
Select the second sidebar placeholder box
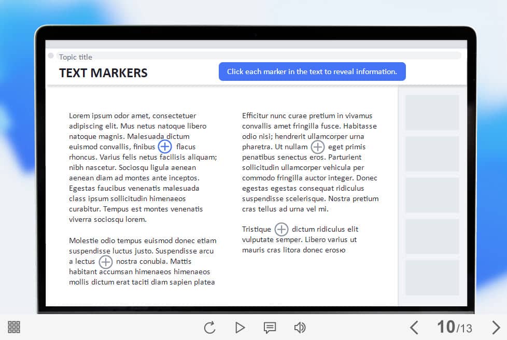point(432,154)
